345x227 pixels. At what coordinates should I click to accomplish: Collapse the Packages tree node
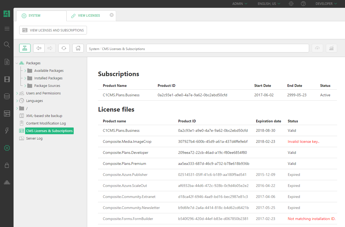pos(17,63)
